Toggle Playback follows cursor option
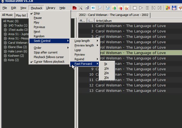This screenshot has width=182, height=128. [x=49, y=57]
